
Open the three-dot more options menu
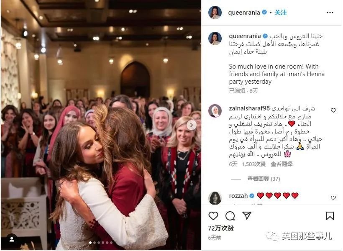coord(330,13)
